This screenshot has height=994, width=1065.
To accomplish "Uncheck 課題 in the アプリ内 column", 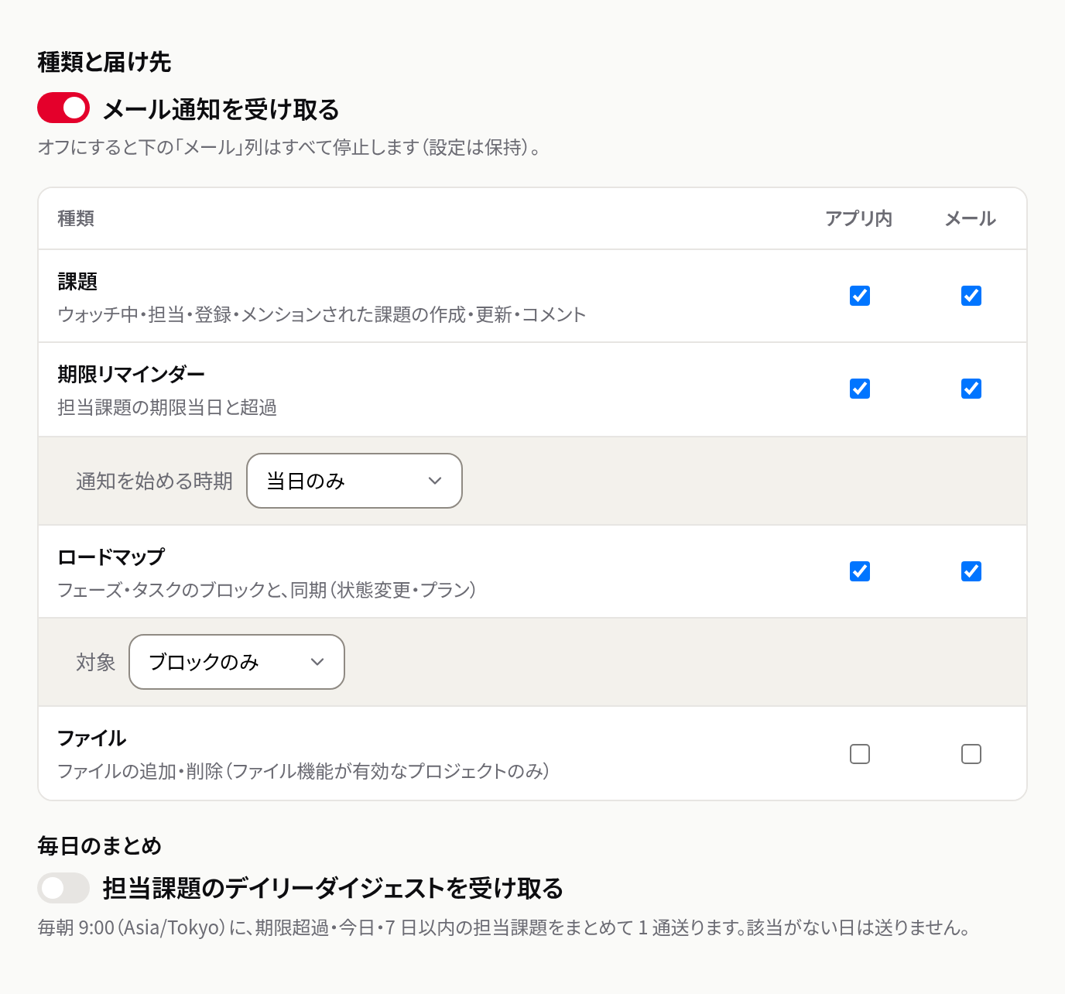I will click(860, 296).
